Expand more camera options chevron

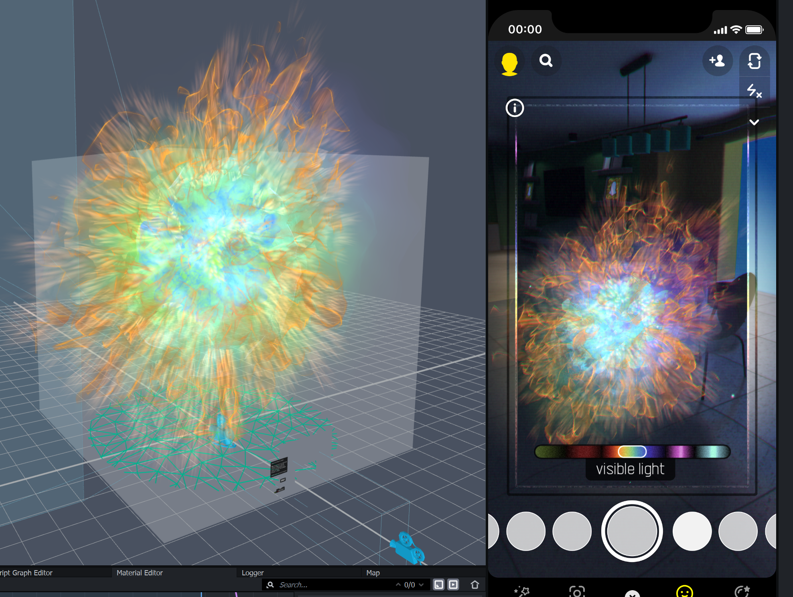tap(754, 122)
